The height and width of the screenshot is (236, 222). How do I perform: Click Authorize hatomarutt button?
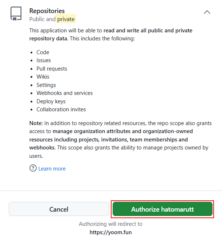pos(162,209)
